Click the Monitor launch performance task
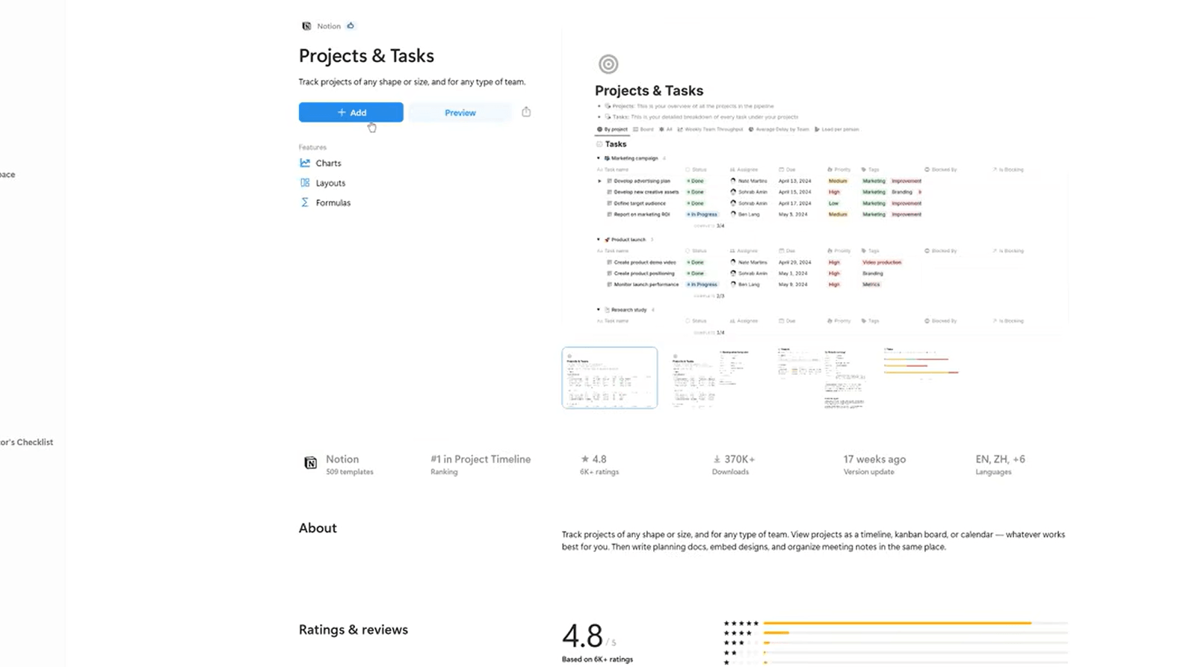Screen dimensions: 1186x667 click(646, 285)
